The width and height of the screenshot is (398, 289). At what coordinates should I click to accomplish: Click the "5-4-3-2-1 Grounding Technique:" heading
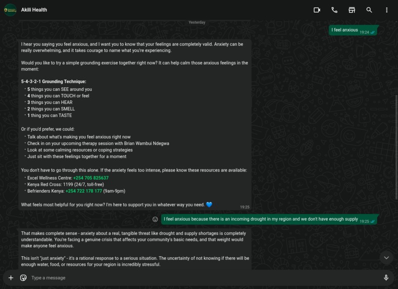point(54,82)
